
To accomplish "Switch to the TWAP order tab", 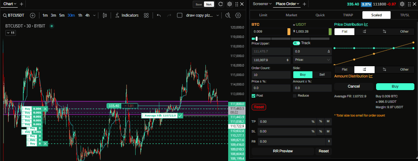I will 348,15.
